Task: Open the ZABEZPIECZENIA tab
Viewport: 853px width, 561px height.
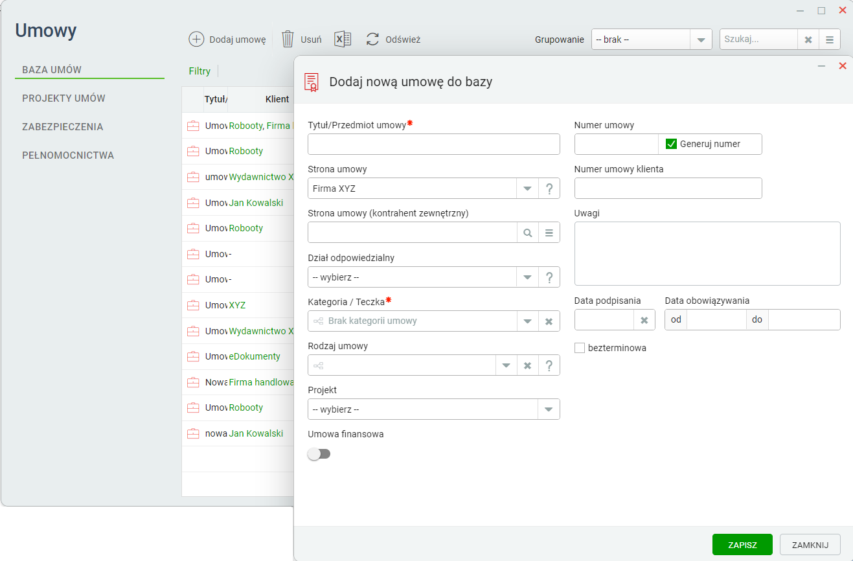Action: coord(62,127)
